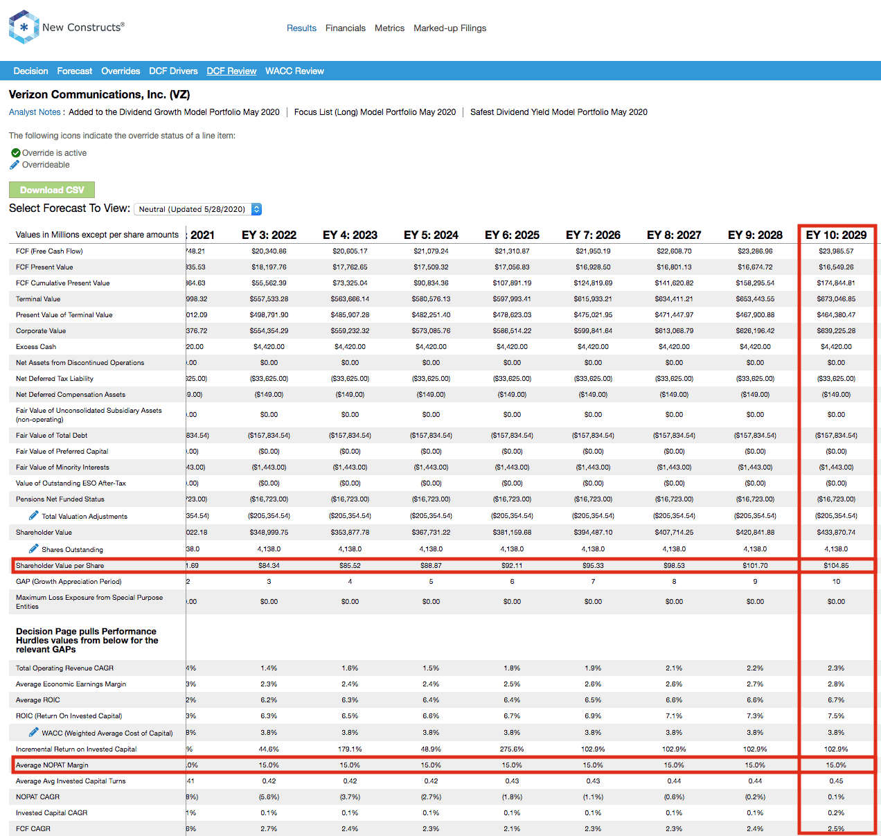Viewport: 881px width, 836px height.
Task: Go to the Decision page in blue bar
Action: [30, 71]
